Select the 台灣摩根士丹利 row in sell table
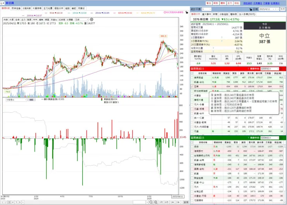 pos(238,156)
